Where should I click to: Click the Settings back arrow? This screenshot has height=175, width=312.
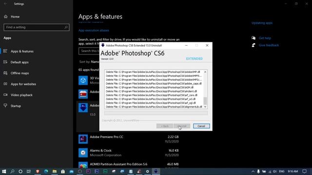click(5, 4)
